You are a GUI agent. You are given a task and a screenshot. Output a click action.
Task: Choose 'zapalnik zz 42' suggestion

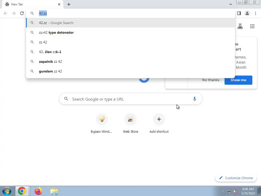tap(130, 62)
